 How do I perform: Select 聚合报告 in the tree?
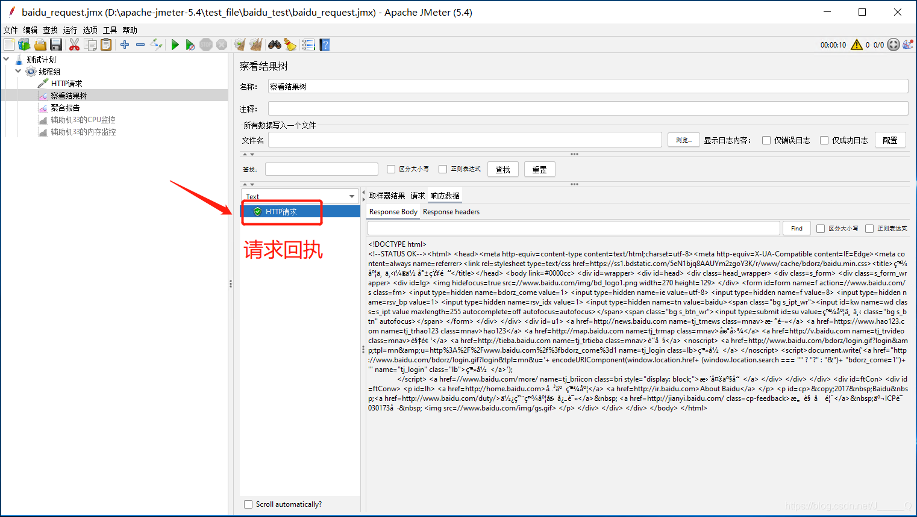click(x=65, y=108)
